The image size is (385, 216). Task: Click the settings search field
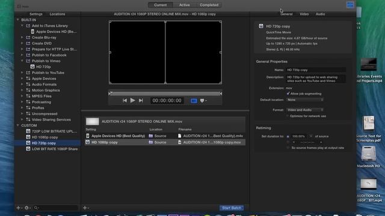(55, 208)
